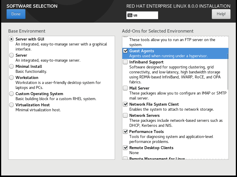Choose Minimal Install radio button

coord(11,66)
